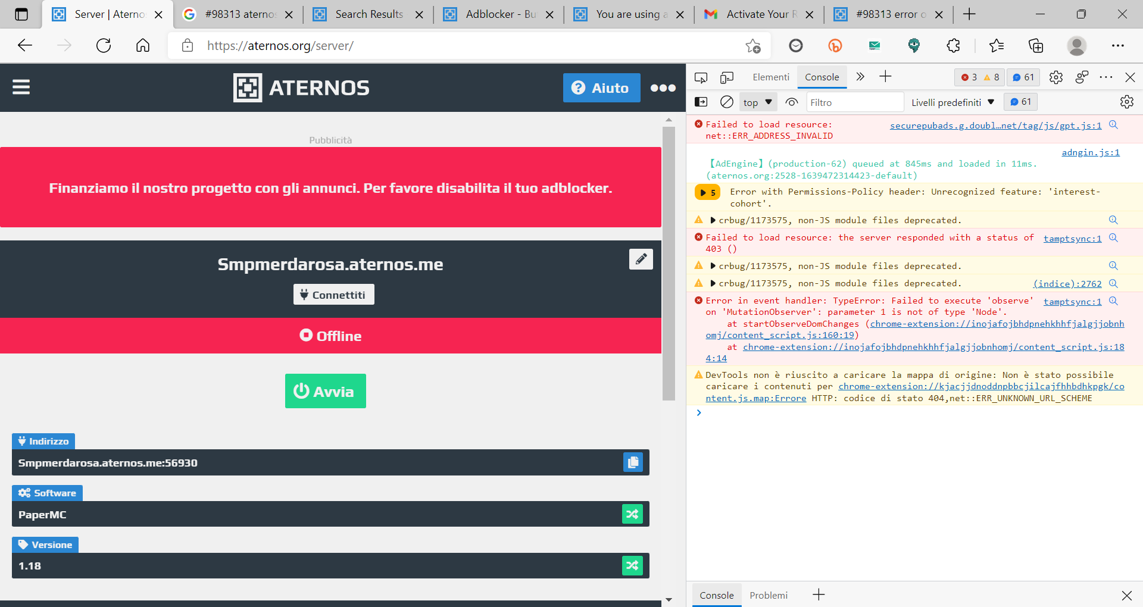Start the server with Avvia

pos(325,391)
